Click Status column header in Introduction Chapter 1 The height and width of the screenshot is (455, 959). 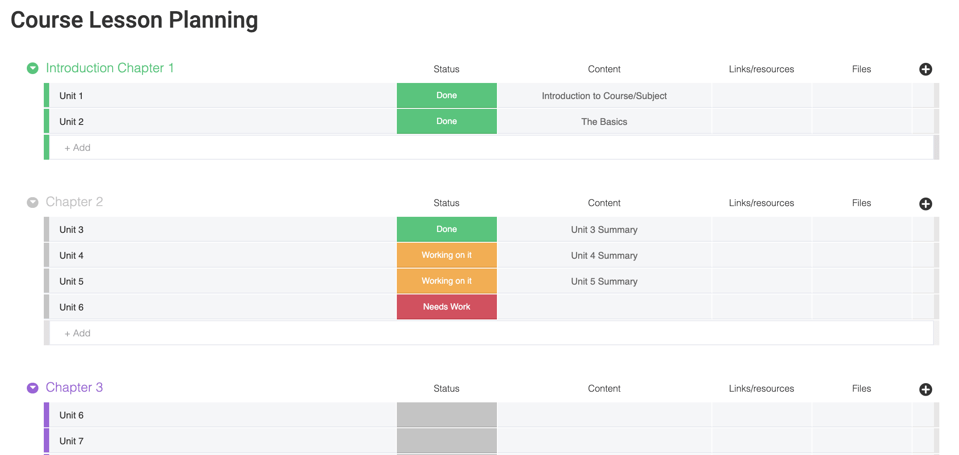pyautogui.click(x=446, y=69)
